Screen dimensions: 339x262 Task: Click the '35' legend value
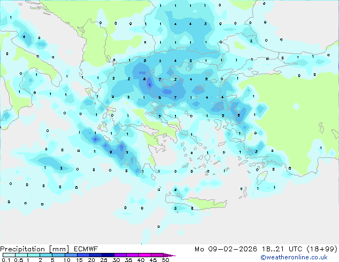tap(128, 260)
